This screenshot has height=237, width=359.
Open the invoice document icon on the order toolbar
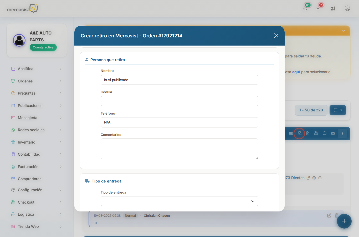(308, 133)
